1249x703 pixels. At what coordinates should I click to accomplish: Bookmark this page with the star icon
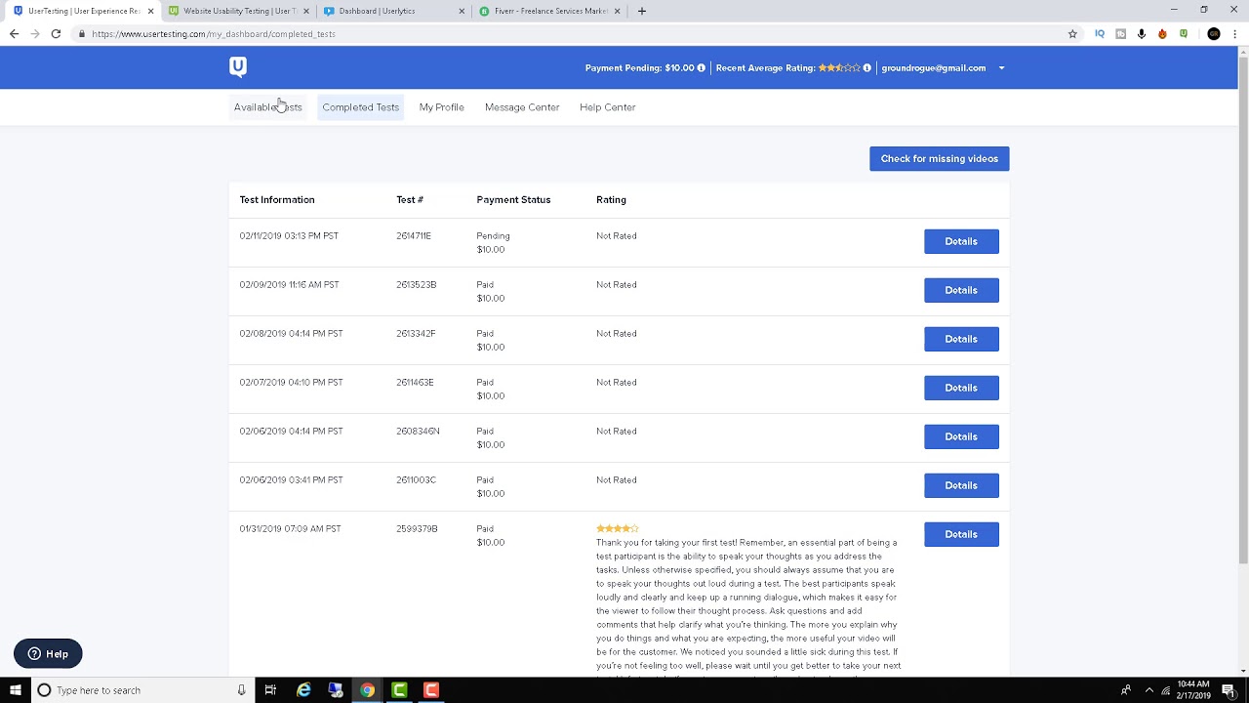1072,33
